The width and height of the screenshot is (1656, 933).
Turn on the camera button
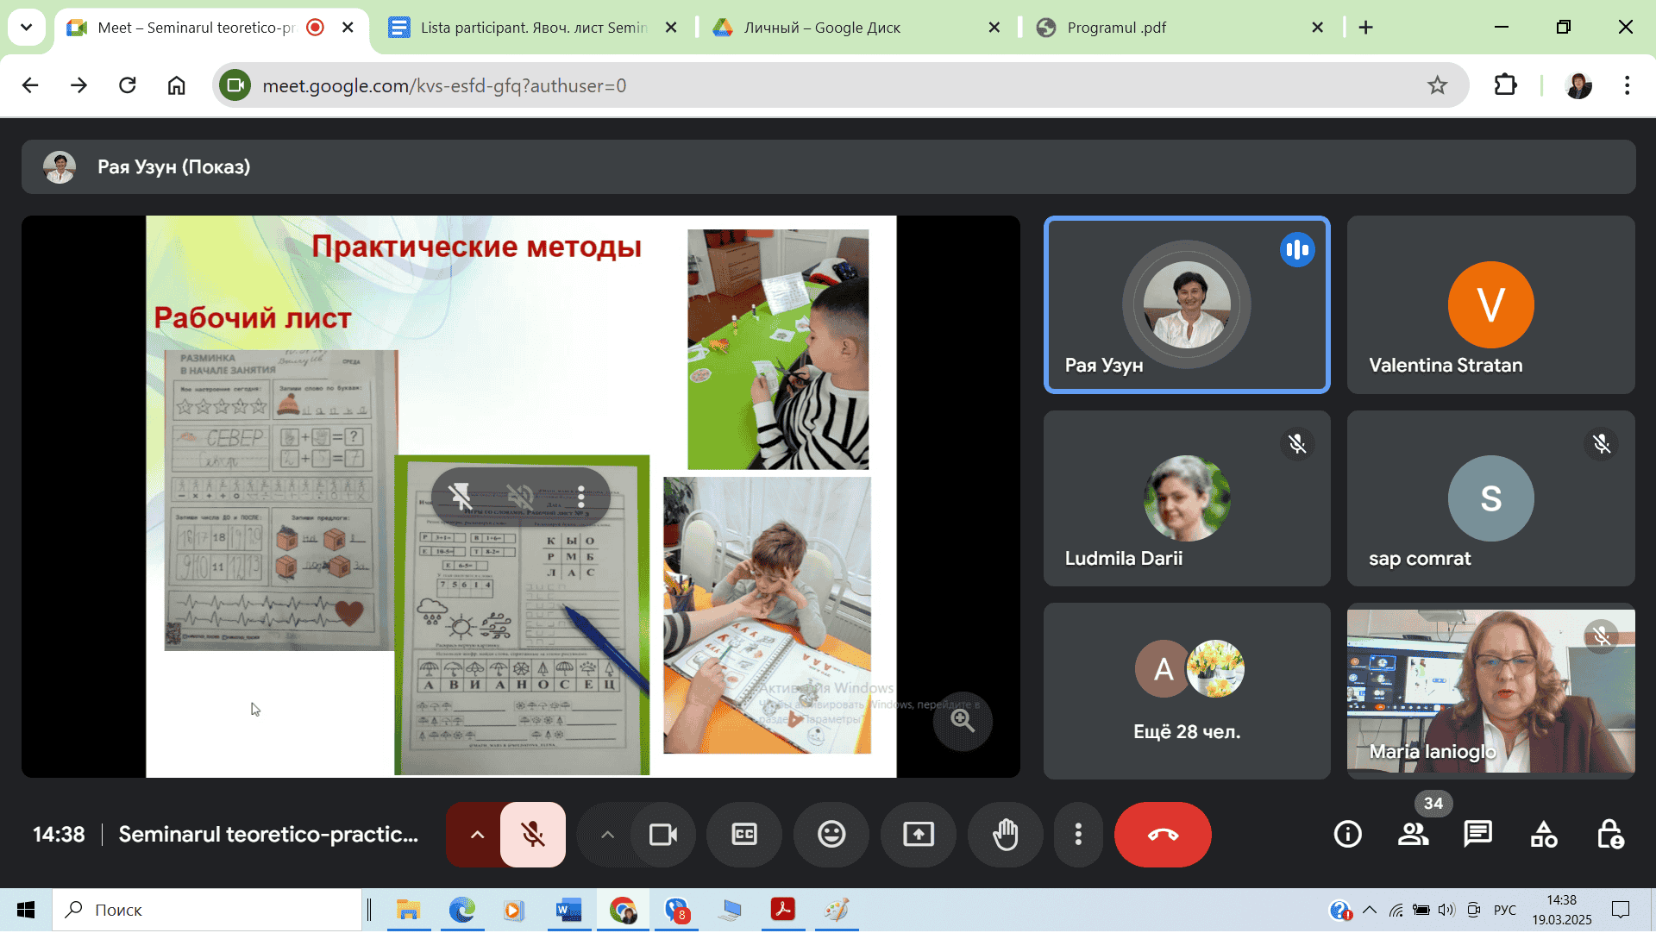[x=662, y=835]
